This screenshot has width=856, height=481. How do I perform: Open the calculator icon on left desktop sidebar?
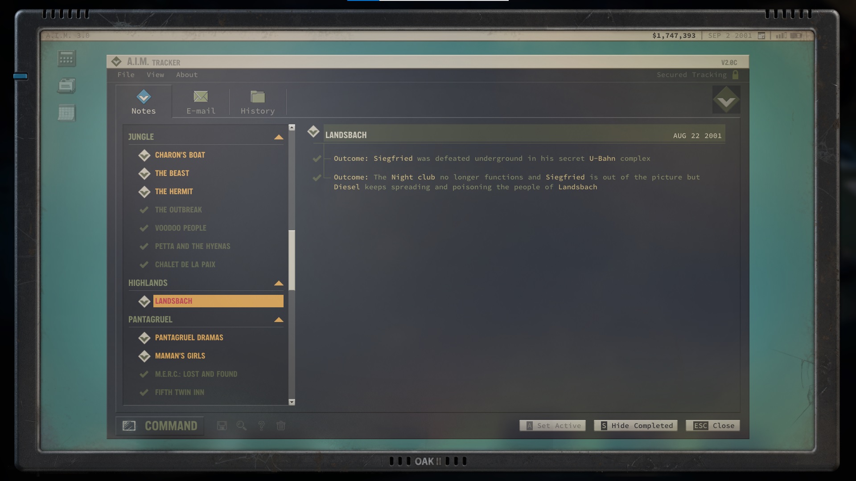66,58
